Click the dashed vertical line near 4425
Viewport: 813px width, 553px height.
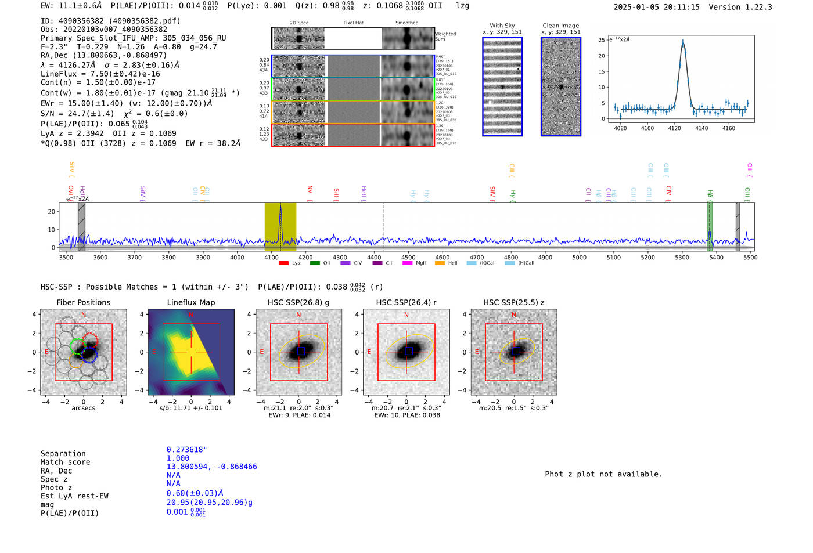(383, 227)
